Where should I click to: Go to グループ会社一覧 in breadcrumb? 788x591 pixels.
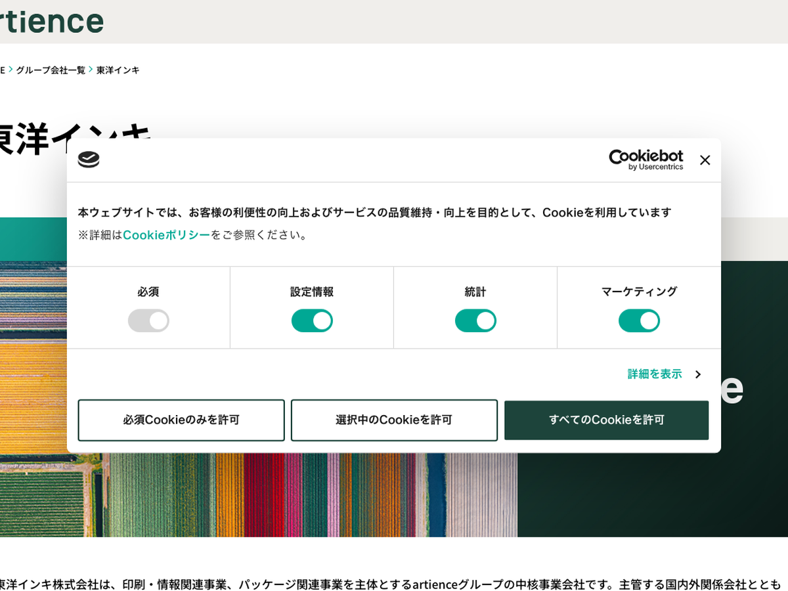click(51, 70)
